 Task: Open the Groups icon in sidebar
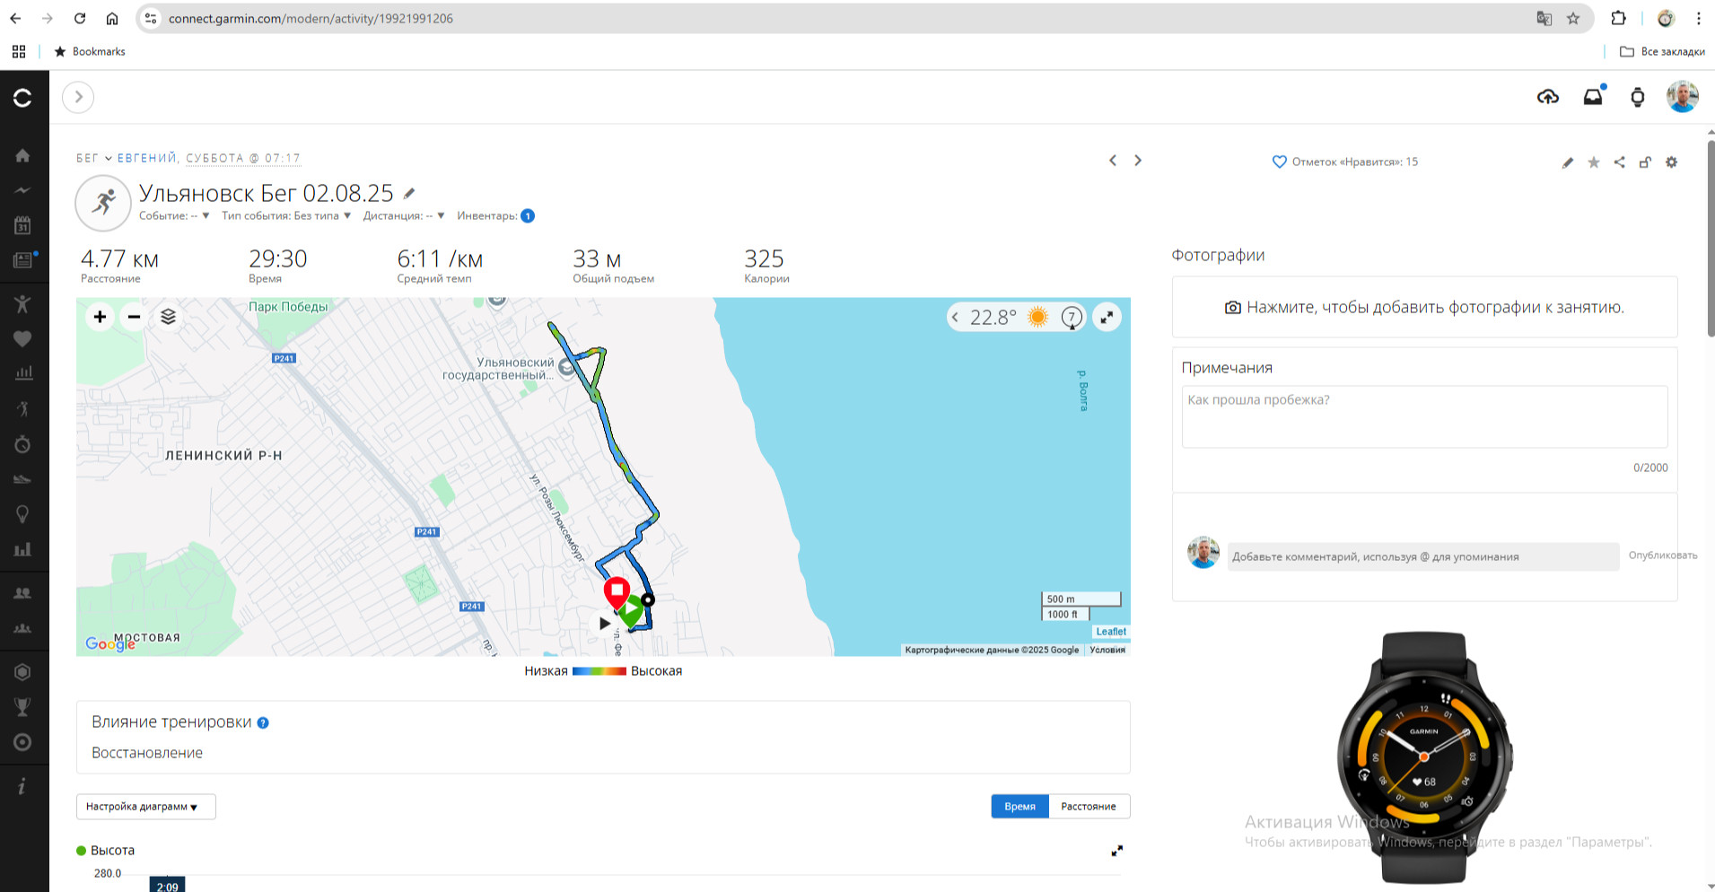[x=22, y=628]
